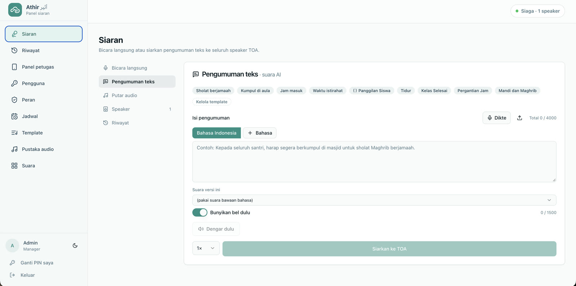The image size is (576, 286).
Task: Add another language with + Bahasa
Action: pyautogui.click(x=260, y=133)
